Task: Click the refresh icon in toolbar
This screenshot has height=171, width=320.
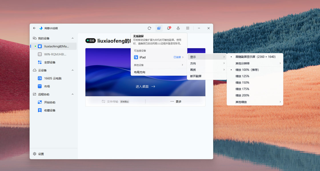Action: coord(149,28)
